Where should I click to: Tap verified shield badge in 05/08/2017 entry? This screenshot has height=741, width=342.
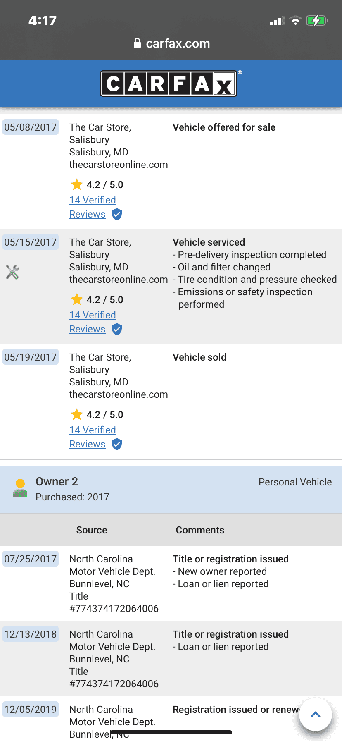tap(117, 214)
